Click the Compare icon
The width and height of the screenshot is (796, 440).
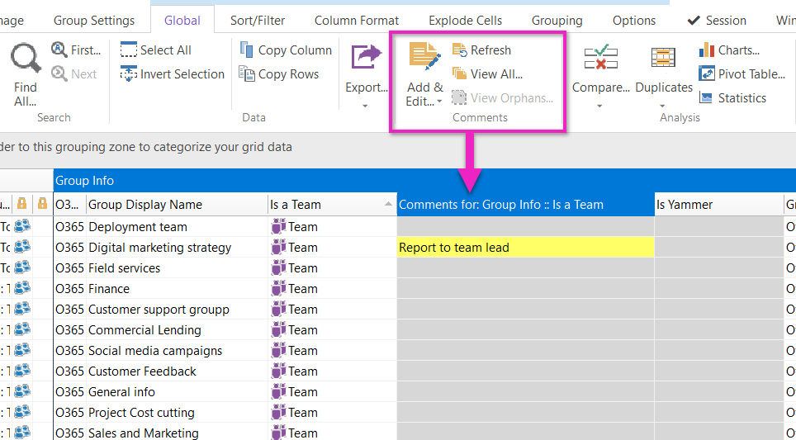tap(600, 58)
